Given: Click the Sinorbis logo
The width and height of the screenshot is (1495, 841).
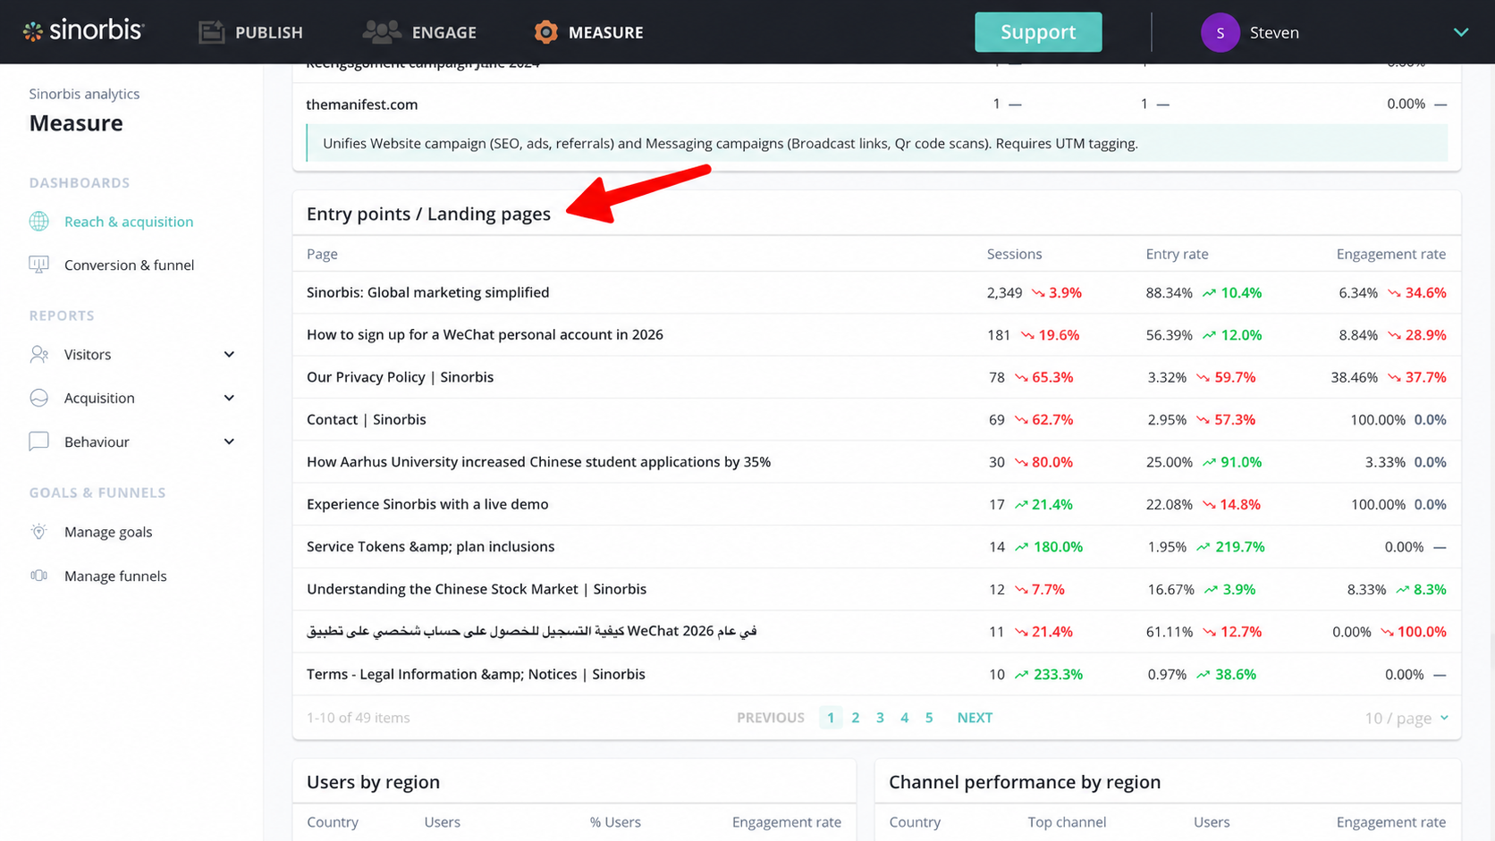Looking at the screenshot, I should point(83,31).
